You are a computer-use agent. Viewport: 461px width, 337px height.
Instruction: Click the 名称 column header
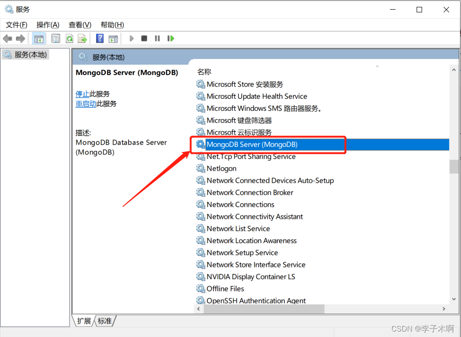(x=204, y=72)
